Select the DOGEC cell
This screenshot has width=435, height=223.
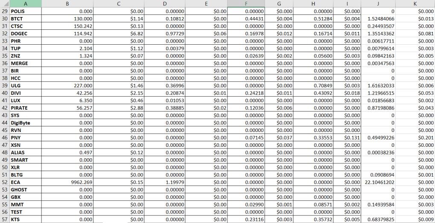26,34
